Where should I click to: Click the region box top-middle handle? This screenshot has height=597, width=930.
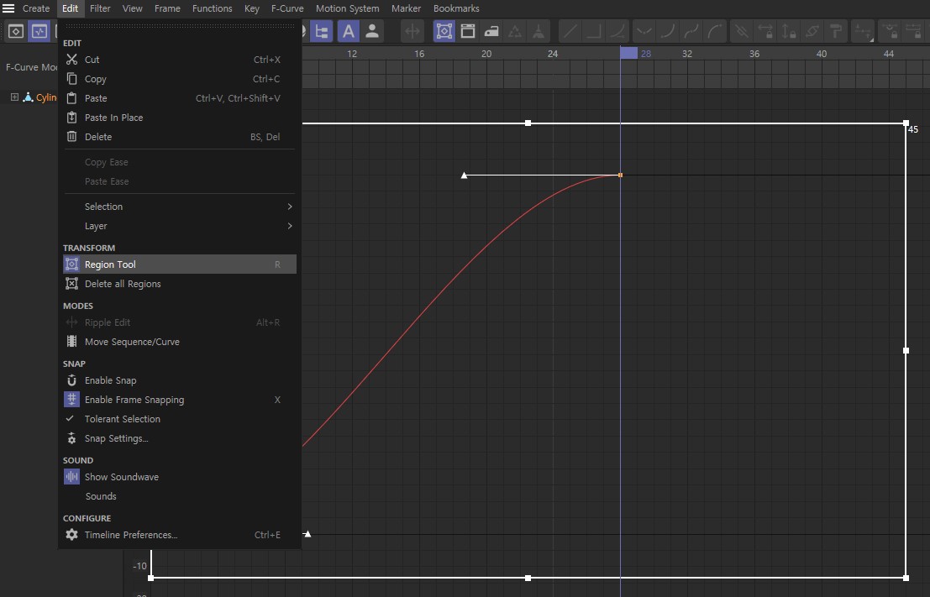(528, 123)
